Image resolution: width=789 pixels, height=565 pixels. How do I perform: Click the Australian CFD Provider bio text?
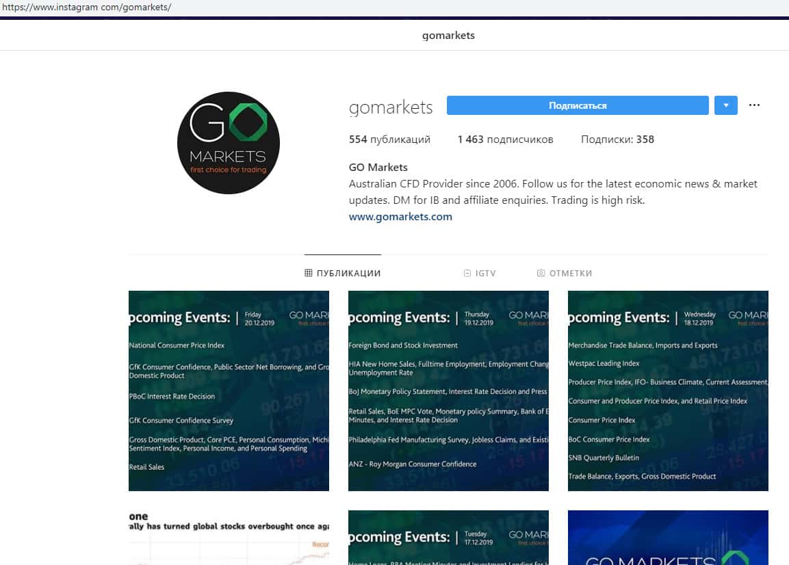[553, 192]
